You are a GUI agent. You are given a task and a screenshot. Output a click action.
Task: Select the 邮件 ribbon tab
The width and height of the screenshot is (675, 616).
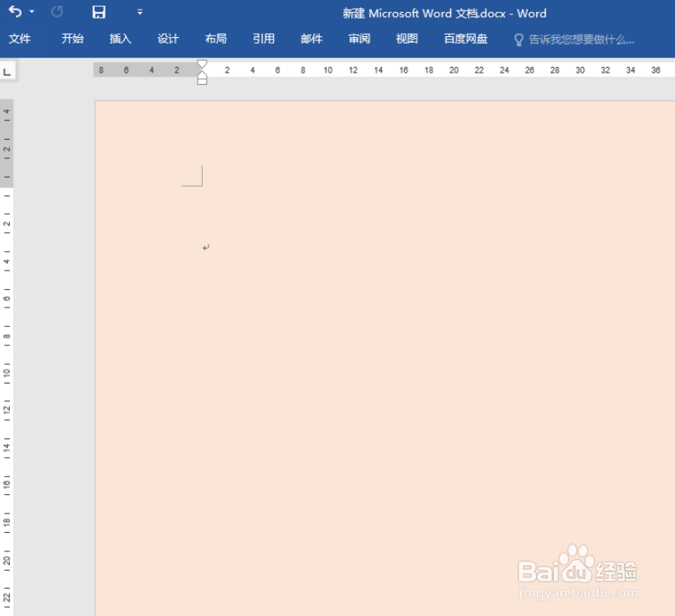tap(312, 40)
